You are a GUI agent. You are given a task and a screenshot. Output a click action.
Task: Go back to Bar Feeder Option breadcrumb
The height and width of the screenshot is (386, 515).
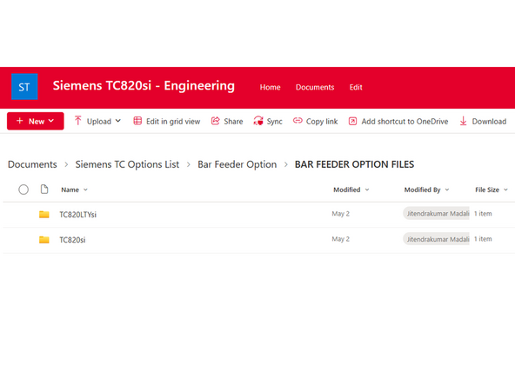coord(237,164)
